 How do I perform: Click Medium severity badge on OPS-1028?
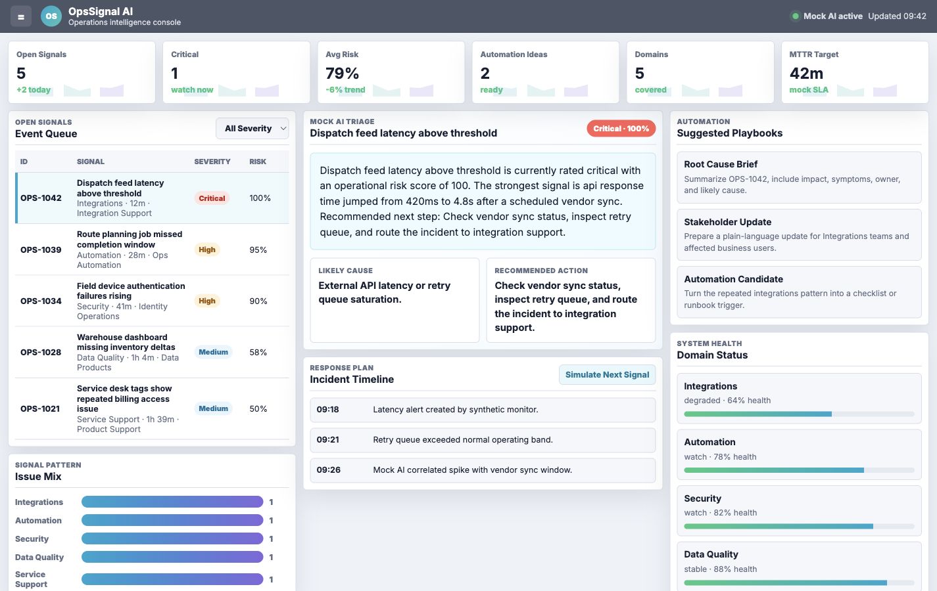(214, 352)
